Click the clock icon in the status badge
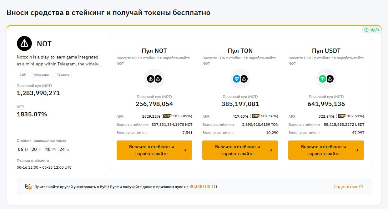The width and height of the screenshot is (388, 209). tap(366, 30)
